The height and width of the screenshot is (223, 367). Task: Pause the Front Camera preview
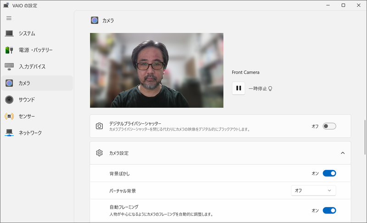pos(239,88)
